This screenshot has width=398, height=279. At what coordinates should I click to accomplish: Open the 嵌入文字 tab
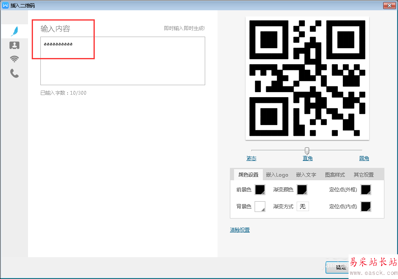pyautogui.click(x=306, y=174)
